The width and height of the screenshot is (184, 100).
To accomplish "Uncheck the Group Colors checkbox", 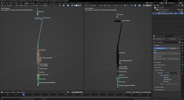I will pos(165,80).
